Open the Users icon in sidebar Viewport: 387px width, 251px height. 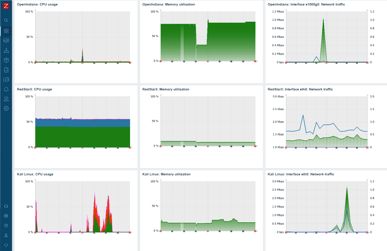(6, 99)
